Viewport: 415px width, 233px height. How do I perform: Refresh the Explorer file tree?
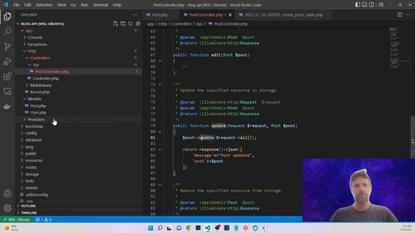tap(130, 24)
